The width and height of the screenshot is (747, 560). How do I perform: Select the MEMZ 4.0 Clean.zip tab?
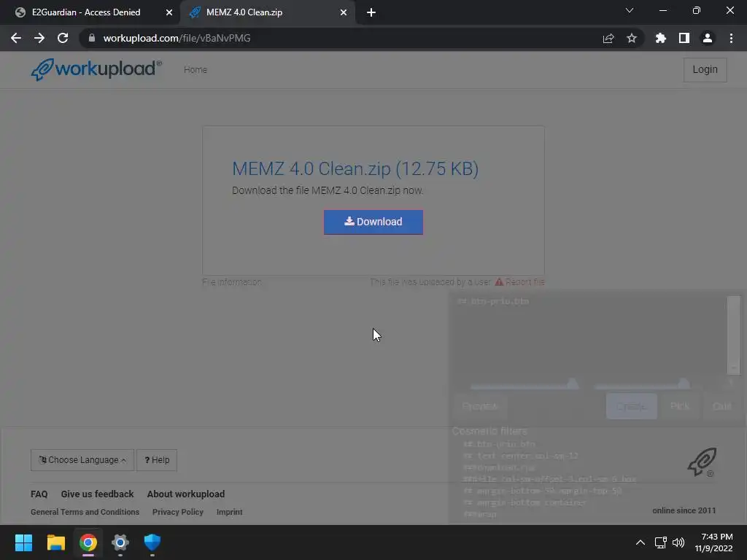pyautogui.click(x=268, y=12)
